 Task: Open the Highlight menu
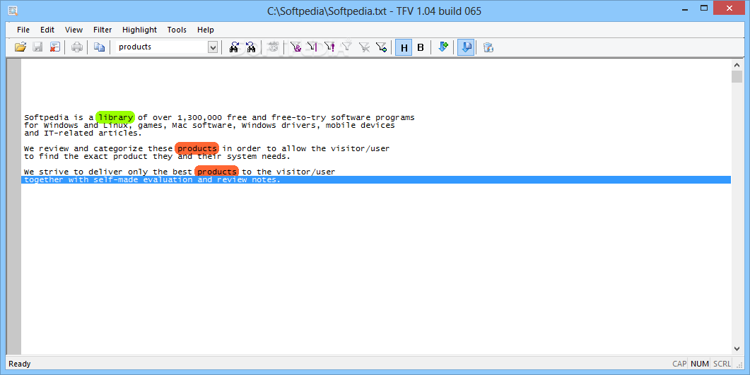pyautogui.click(x=139, y=30)
